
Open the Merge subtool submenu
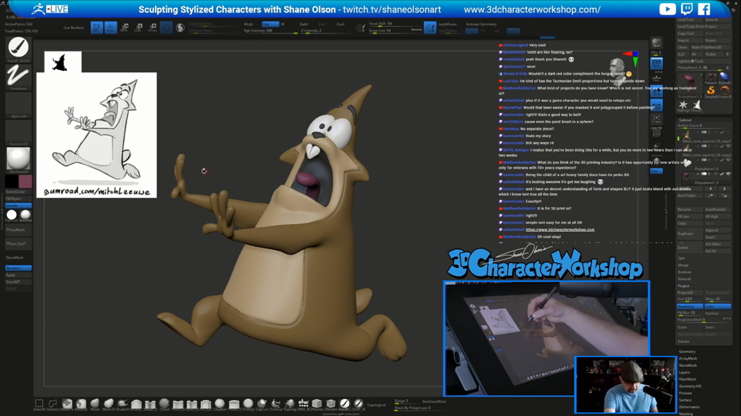(x=683, y=265)
